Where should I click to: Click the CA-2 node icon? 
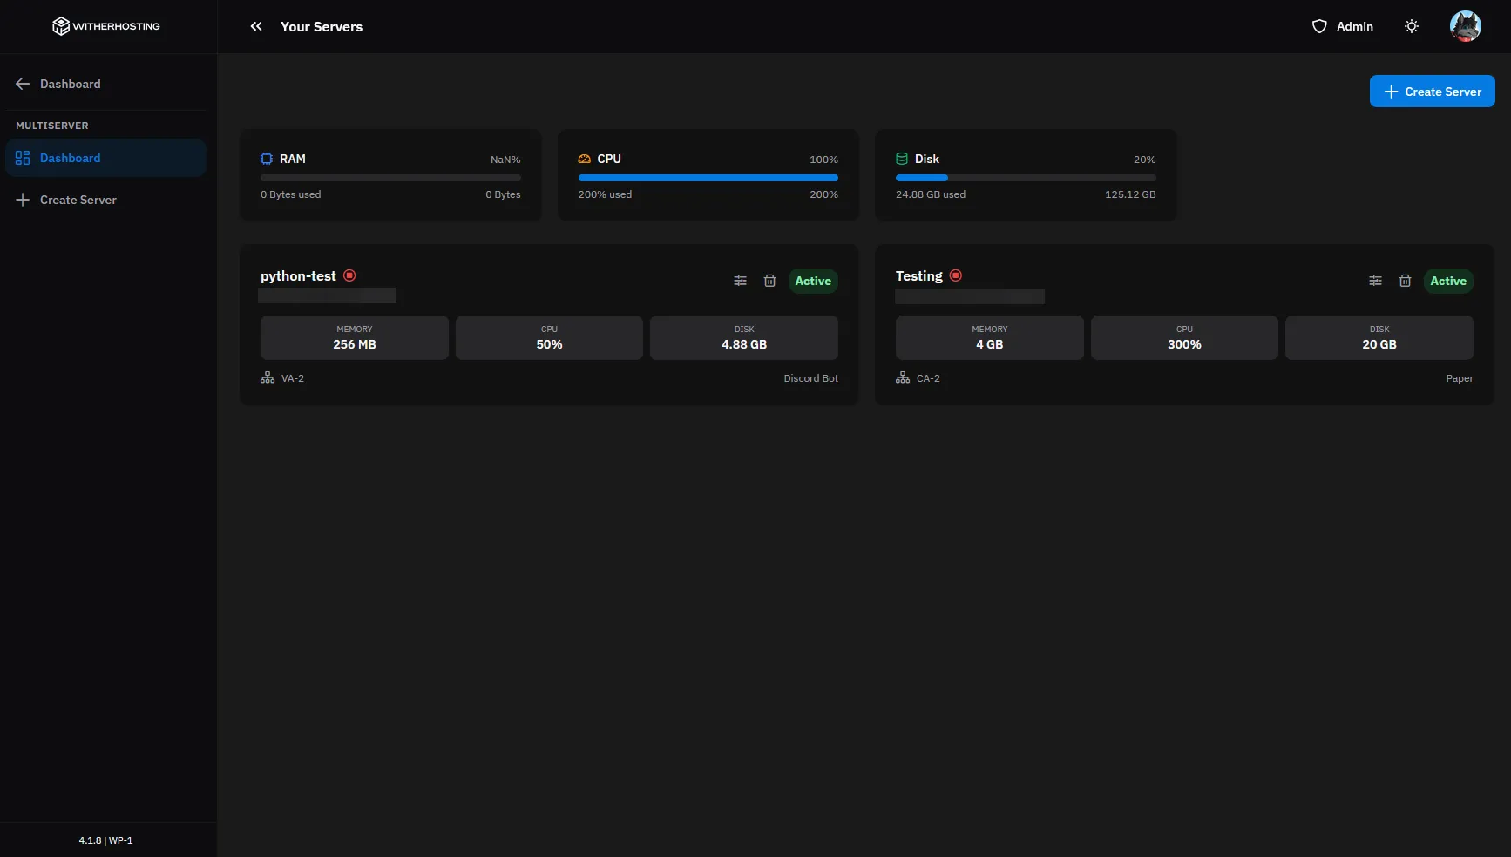click(x=903, y=378)
